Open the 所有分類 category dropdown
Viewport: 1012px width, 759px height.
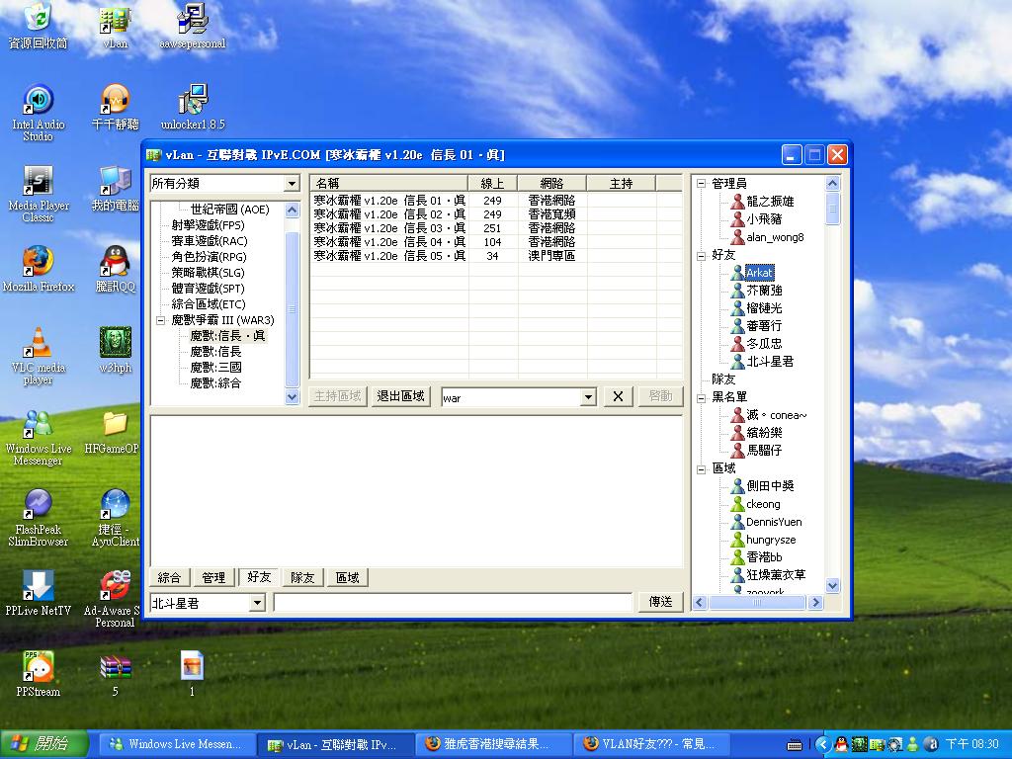291,183
